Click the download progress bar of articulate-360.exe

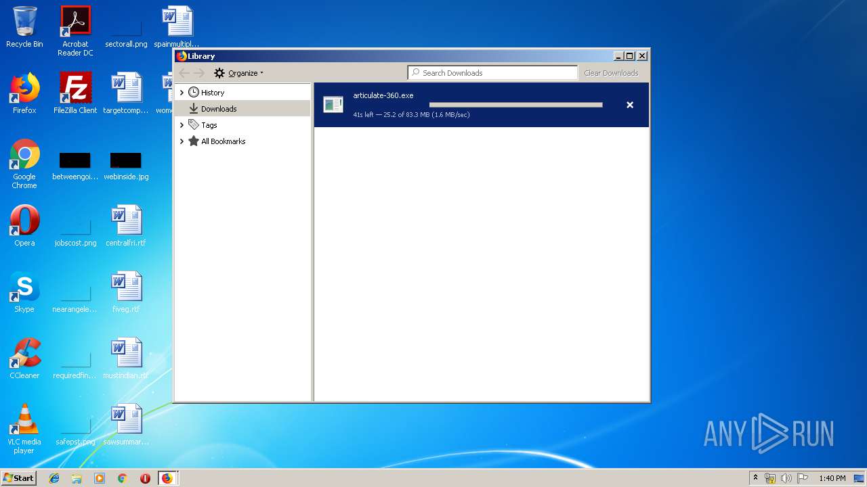click(x=515, y=105)
